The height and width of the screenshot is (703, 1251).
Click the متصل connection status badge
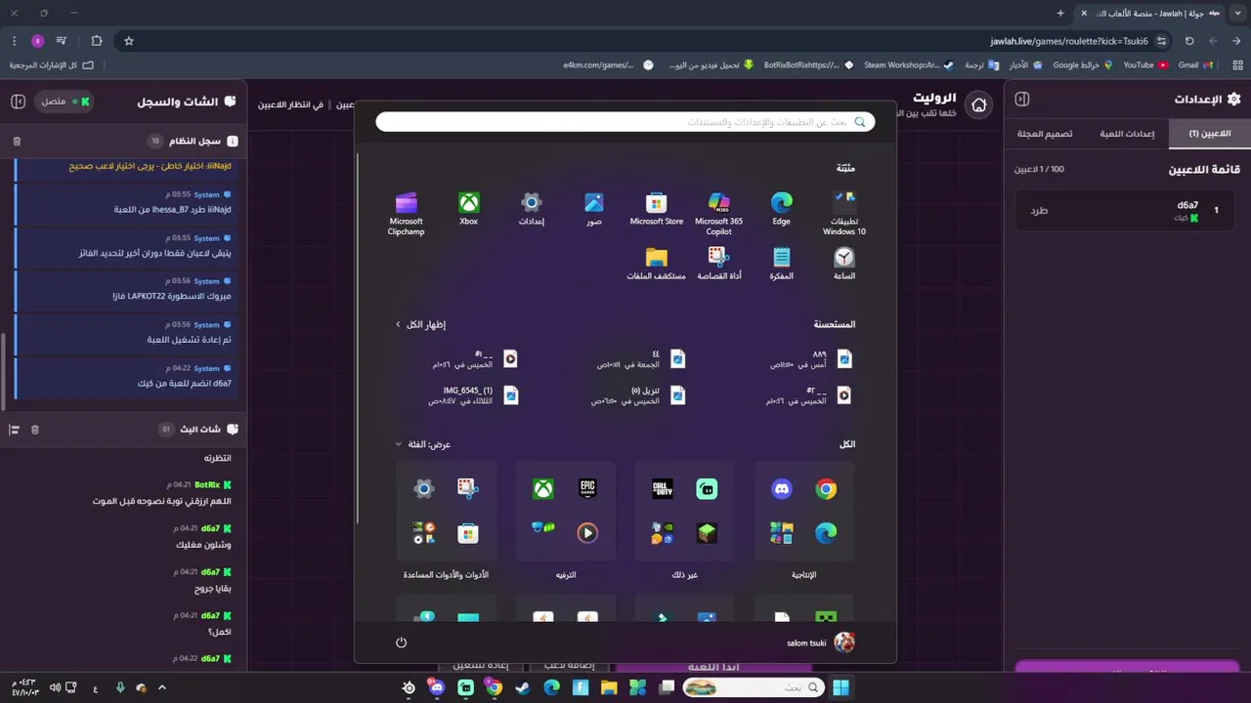66,102
